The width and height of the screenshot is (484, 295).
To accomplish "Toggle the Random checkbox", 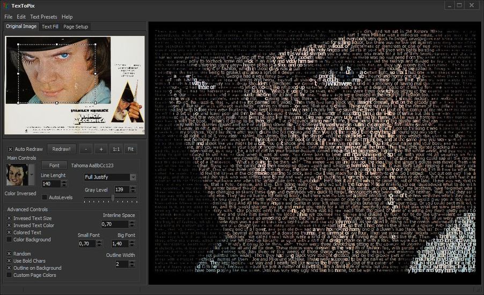I will point(9,254).
